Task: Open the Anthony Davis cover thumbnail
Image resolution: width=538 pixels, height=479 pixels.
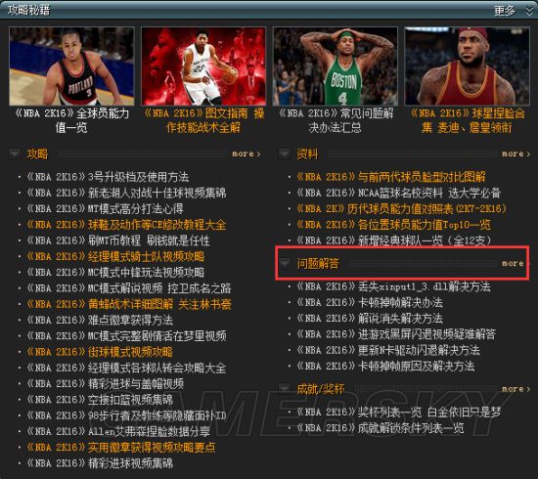Action: (203, 66)
